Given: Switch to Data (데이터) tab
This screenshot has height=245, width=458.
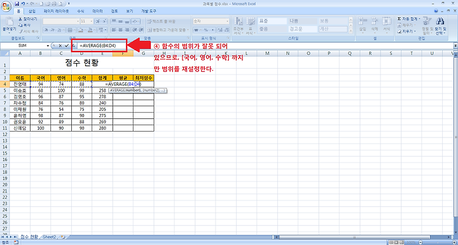Looking at the screenshot, I should pyautogui.click(x=97, y=11).
